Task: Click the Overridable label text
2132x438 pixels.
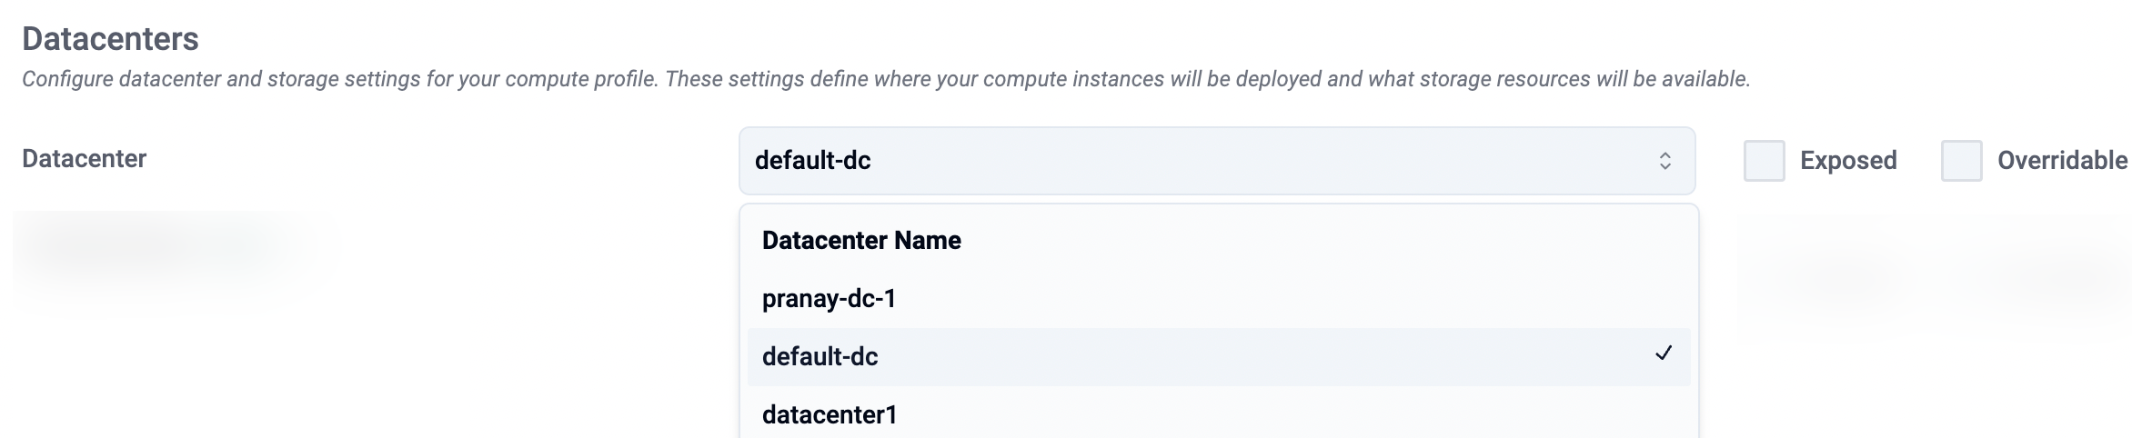Action: click(2061, 161)
